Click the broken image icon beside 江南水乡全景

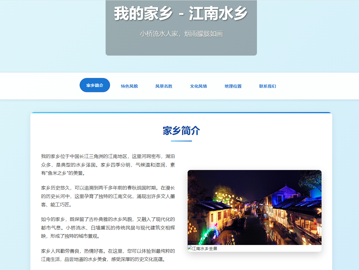point(190,248)
